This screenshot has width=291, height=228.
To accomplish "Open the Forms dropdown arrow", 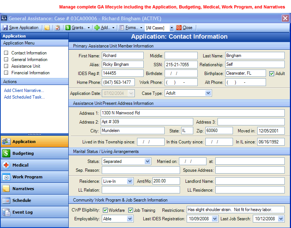I will (141, 28).
